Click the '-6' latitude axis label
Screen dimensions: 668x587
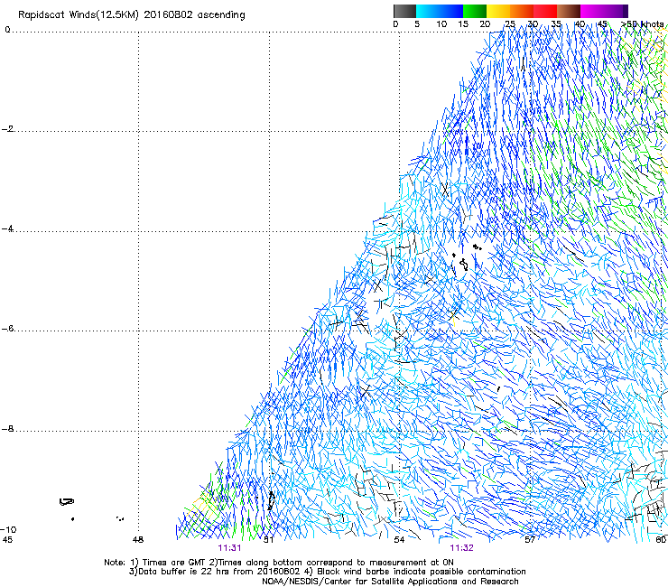[x=7, y=329]
